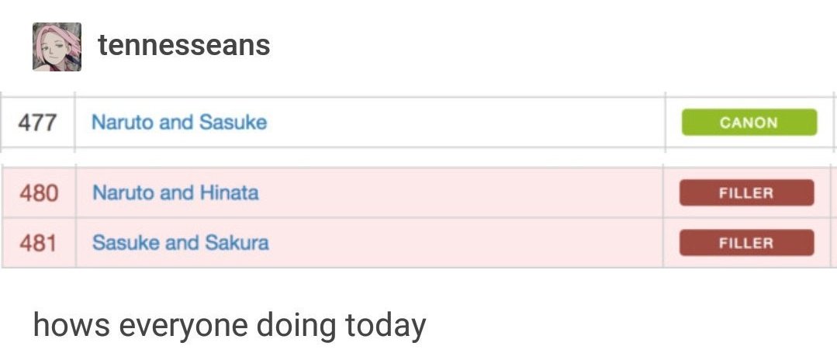Click the word Sakura in episode 481 title
The width and height of the screenshot is (837, 353).
click(x=237, y=243)
